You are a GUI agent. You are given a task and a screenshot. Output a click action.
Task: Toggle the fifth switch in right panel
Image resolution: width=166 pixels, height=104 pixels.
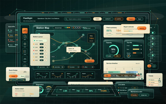pyautogui.click(x=152, y=55)
